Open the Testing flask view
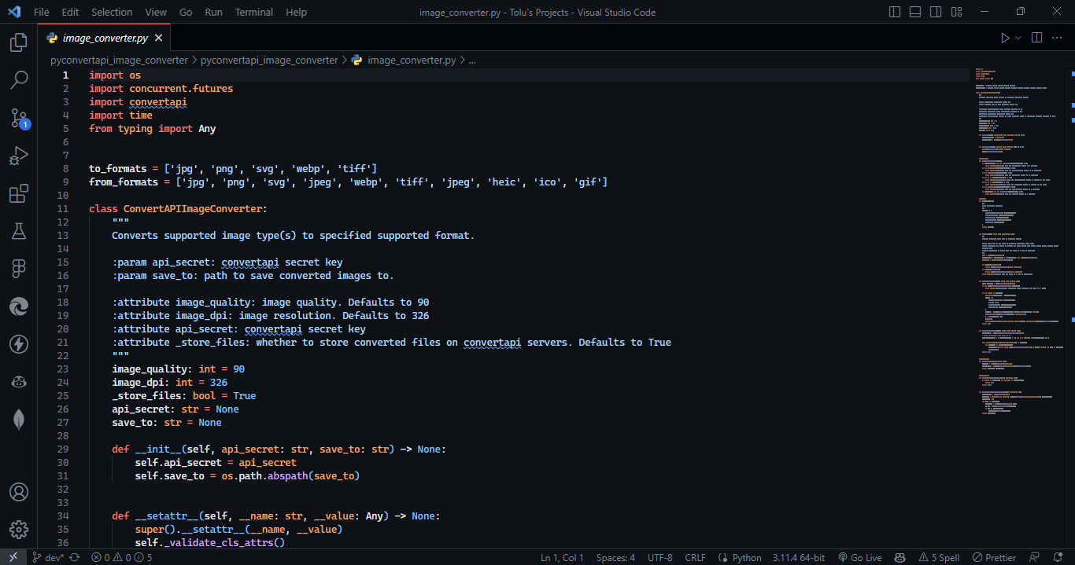1075x565 pixels. [18, 231]
